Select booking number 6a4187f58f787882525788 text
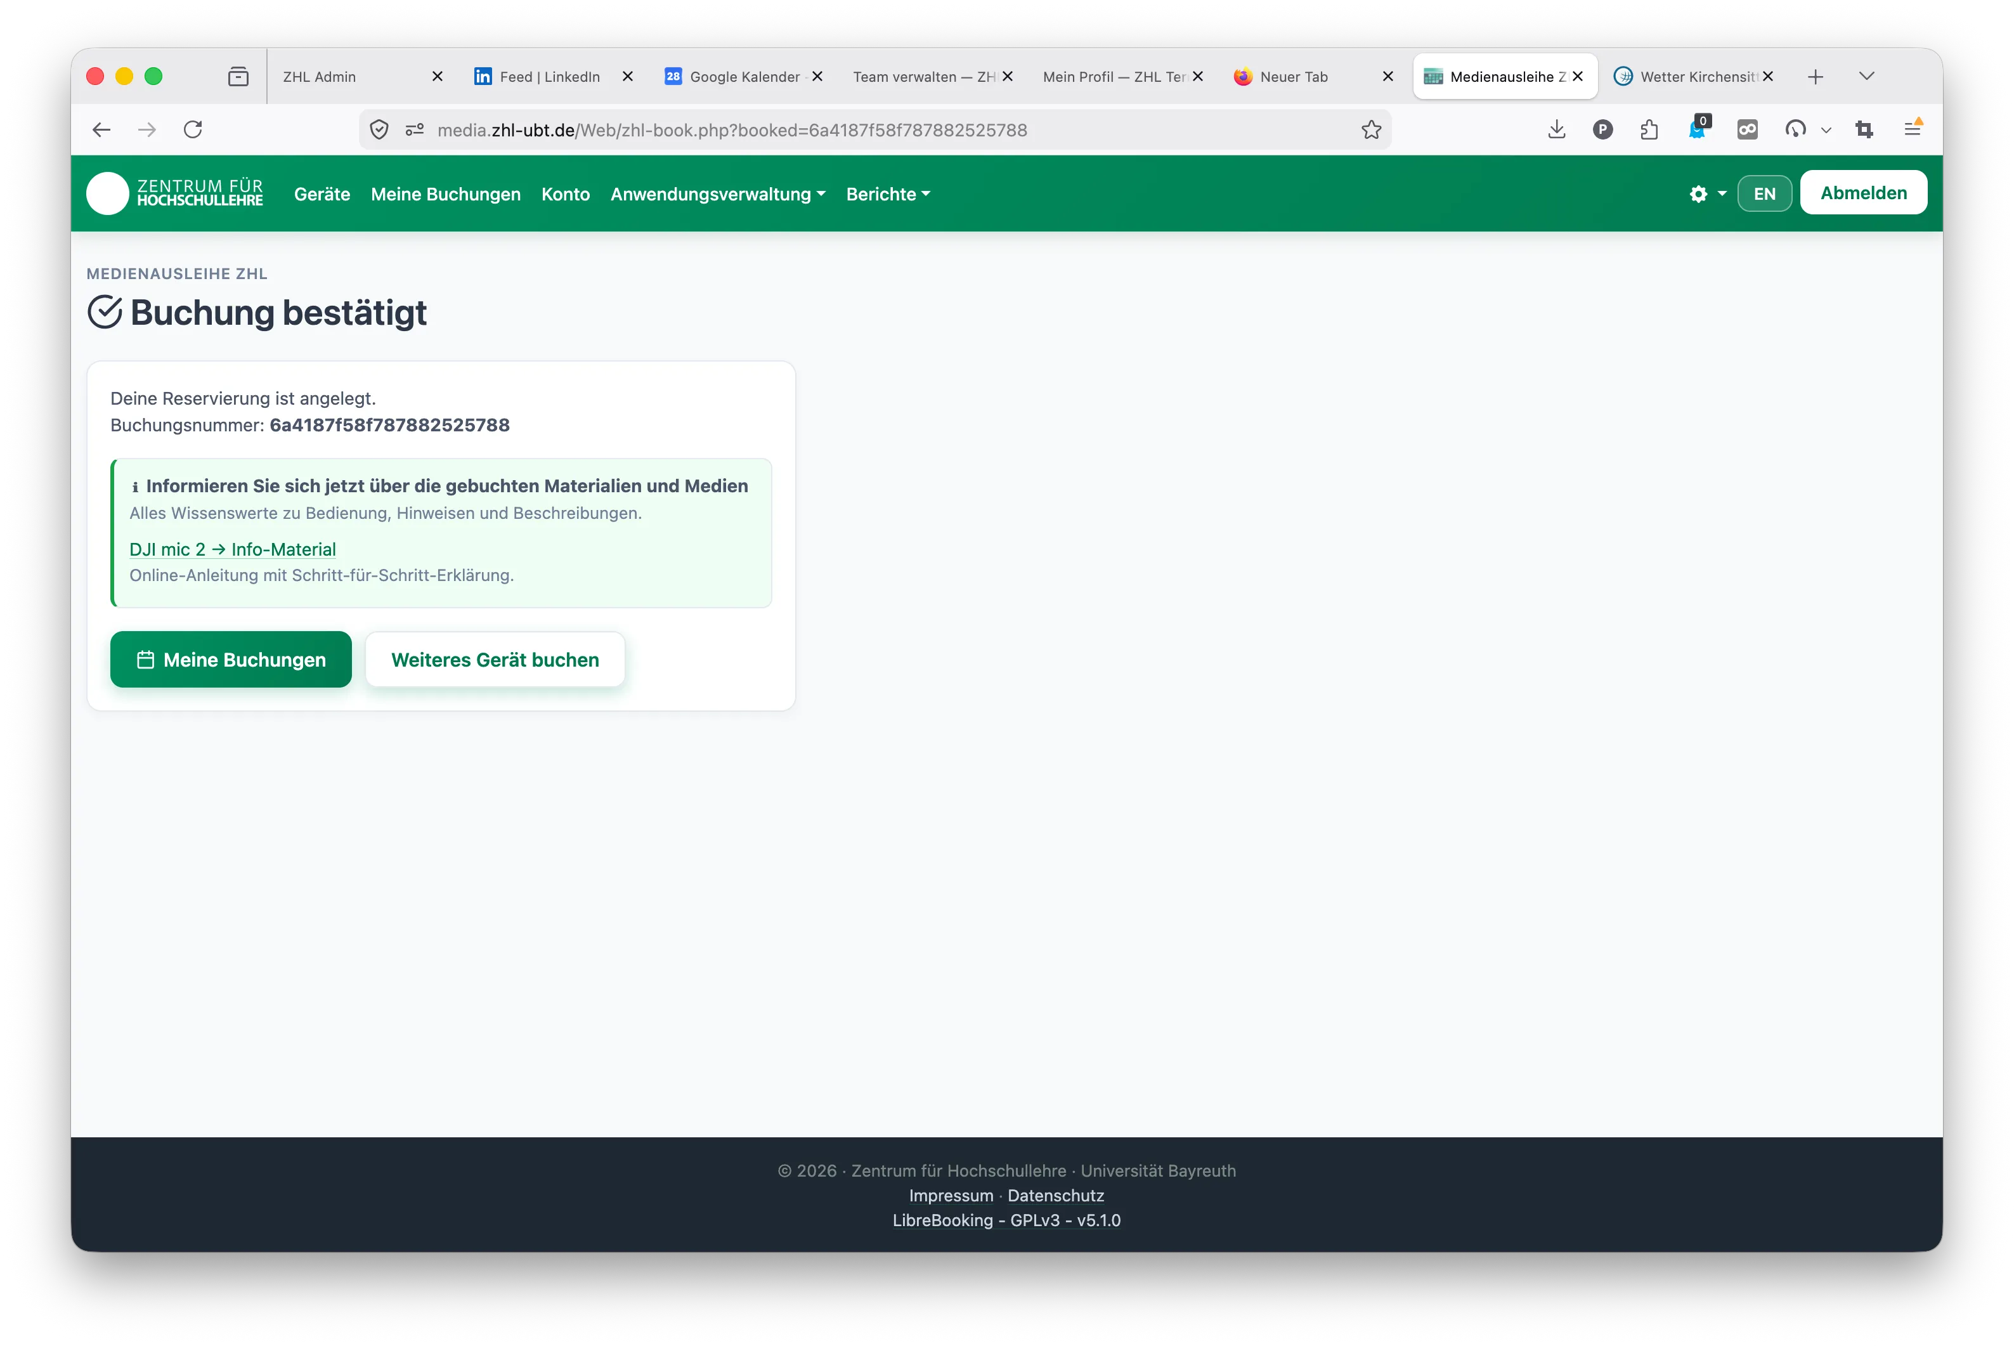The height and width of the screenshot is (1346, 2014). click(x=389, y=425)
